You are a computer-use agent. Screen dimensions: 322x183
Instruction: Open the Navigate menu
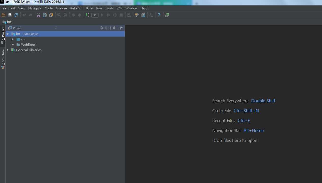[35, 8]
